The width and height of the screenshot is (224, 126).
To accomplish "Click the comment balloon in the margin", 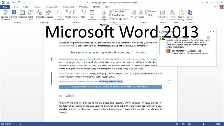I will tap(169, 82).
